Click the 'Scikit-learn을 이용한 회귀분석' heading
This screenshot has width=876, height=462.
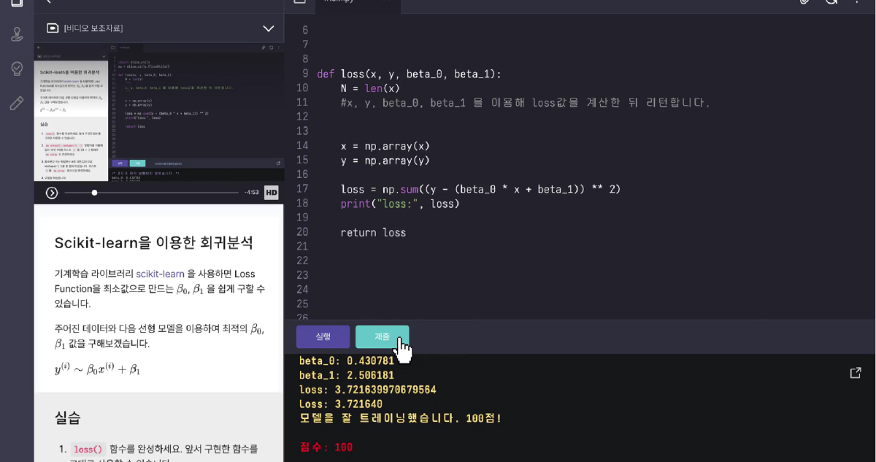[154, 242]
